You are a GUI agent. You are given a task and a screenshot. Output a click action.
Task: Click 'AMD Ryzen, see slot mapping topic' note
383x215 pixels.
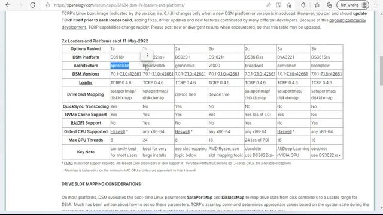point(226,152)
